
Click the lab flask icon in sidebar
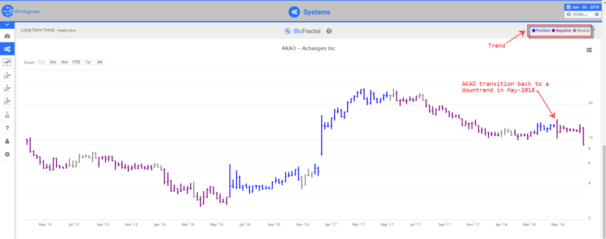7,114
